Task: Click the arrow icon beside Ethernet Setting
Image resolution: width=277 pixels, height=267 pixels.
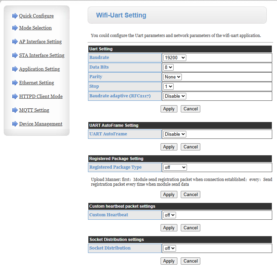Action: click(15, 83)
